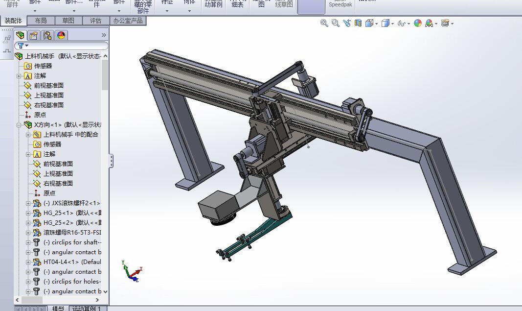522x311 pixels.
Task: Open the Hide/Show Items dropdown arrow
Action: [x=409, y=24]
